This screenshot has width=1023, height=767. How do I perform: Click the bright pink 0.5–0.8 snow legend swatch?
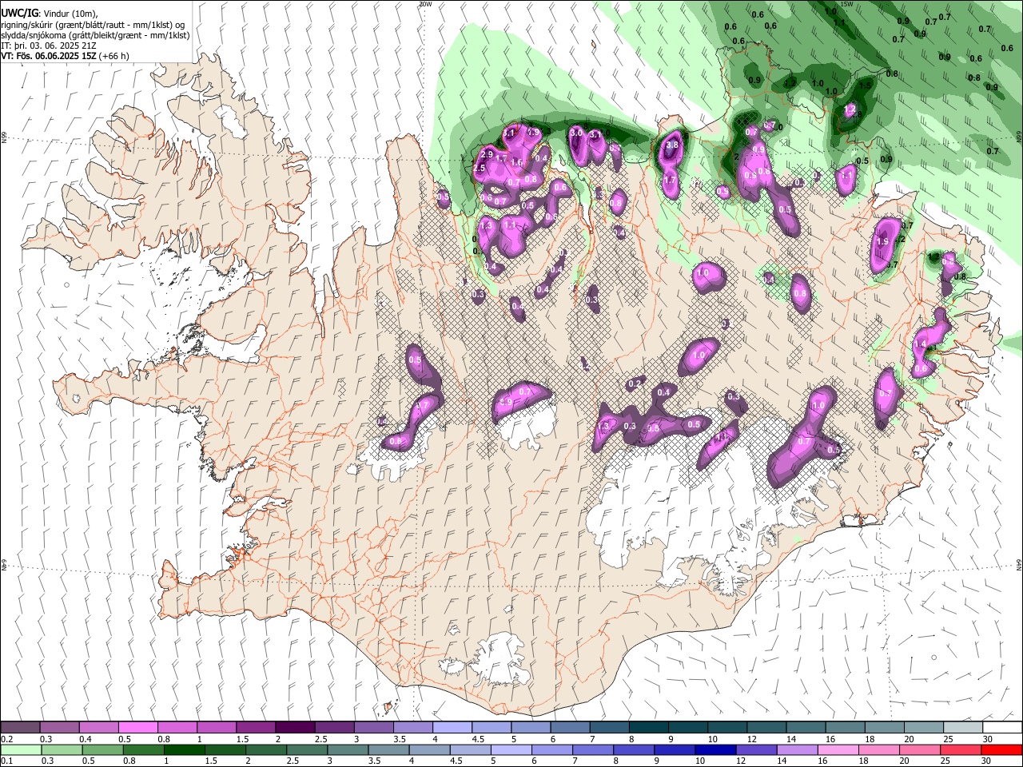click(137, 728)
